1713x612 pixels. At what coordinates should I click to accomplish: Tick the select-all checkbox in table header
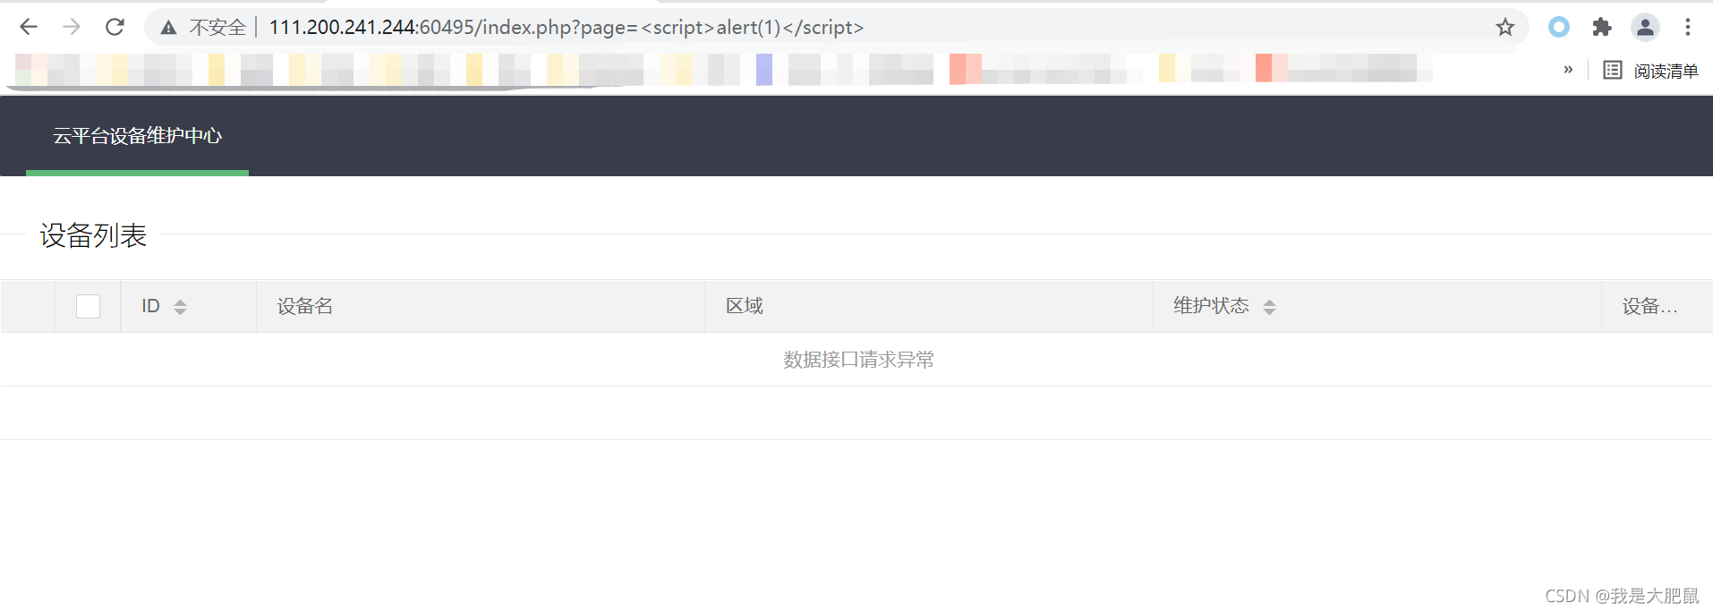[88, 306]
